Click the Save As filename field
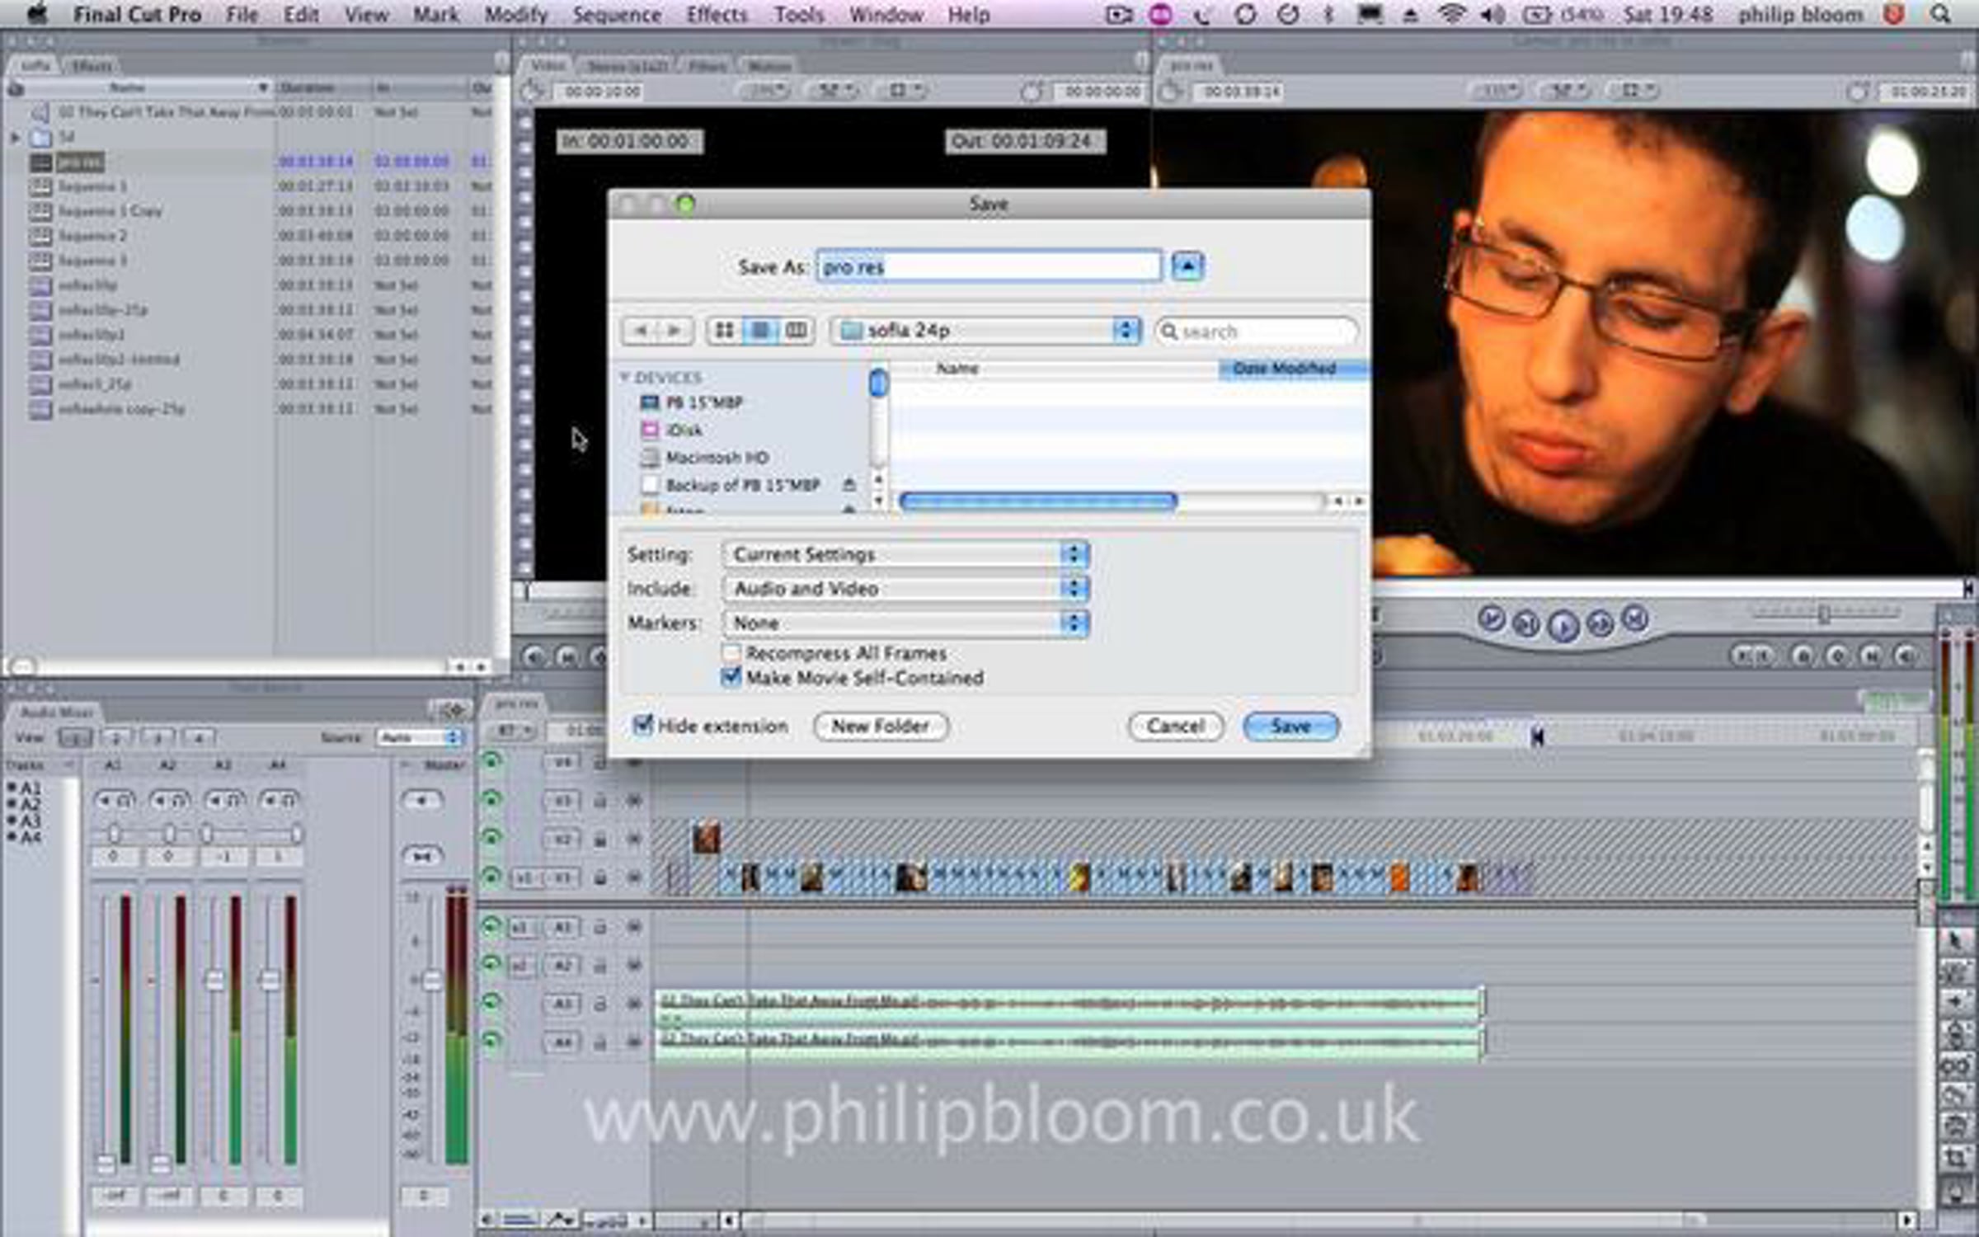 989,266
